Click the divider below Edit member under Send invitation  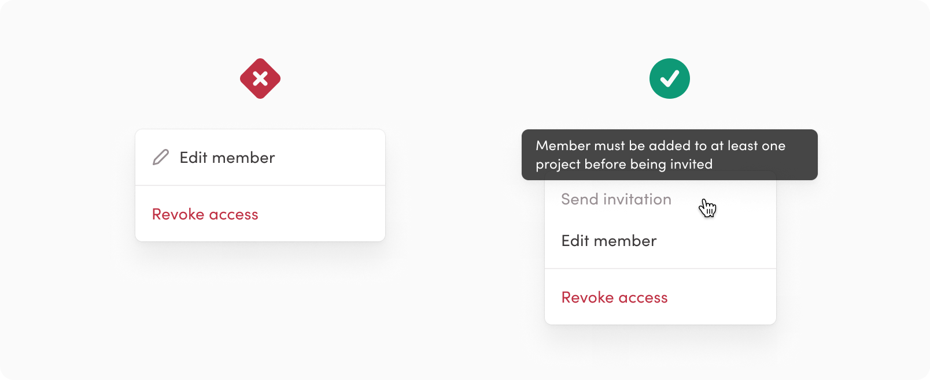pyautogui.click(x=660, y=269)
